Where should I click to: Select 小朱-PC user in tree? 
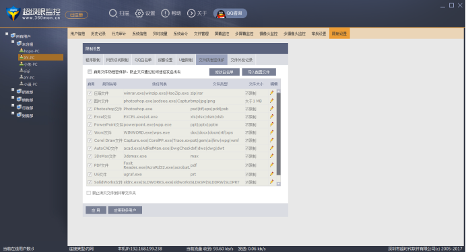click(x=28, y=65)
